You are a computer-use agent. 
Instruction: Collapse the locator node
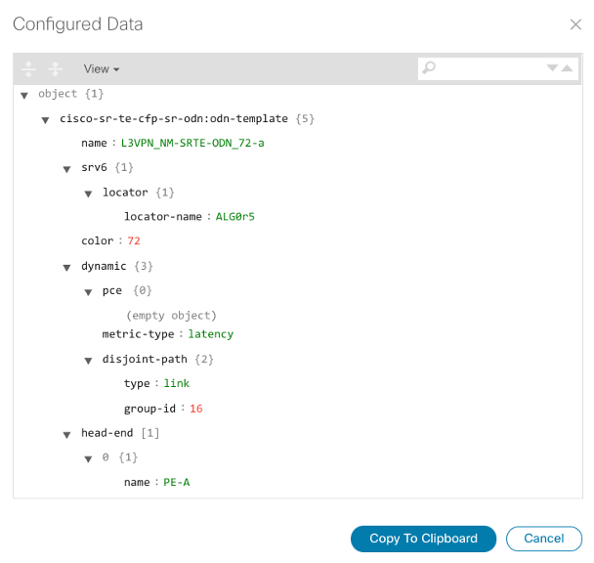coord(89,193)
